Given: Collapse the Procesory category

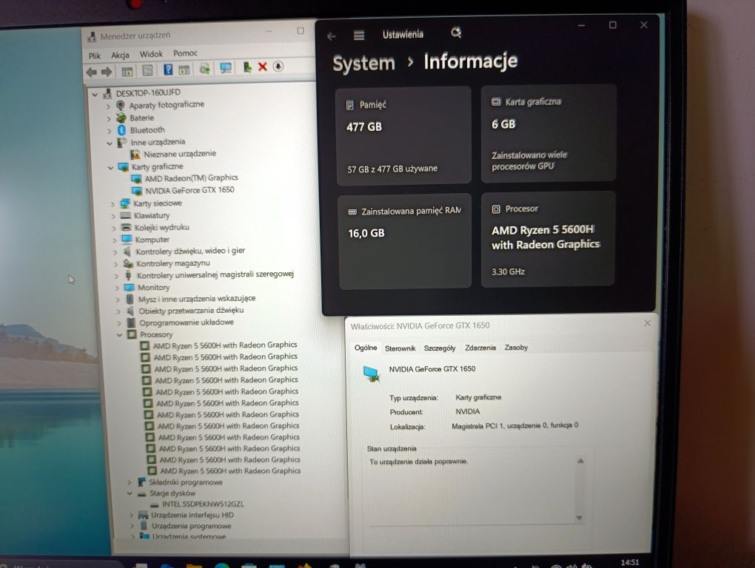Looking at the screenshot, I should tap(119, 335).
